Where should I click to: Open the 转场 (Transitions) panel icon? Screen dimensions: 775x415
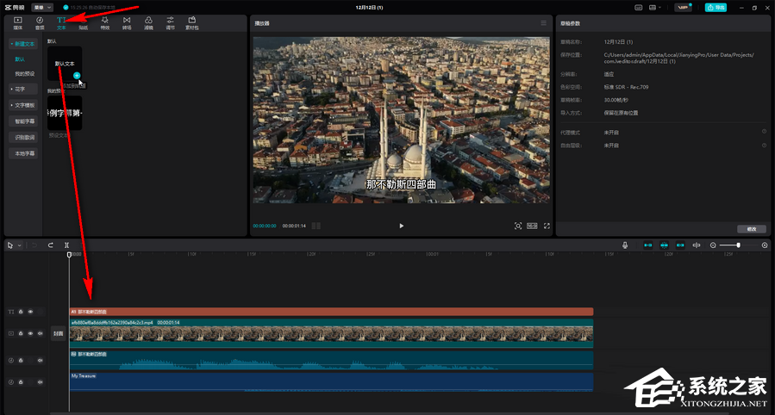127,22
